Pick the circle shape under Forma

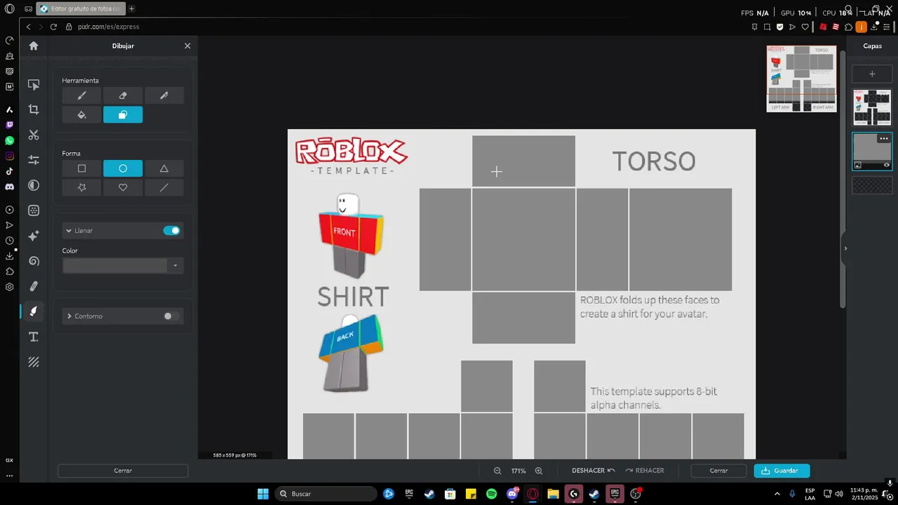tap(123, 168)
